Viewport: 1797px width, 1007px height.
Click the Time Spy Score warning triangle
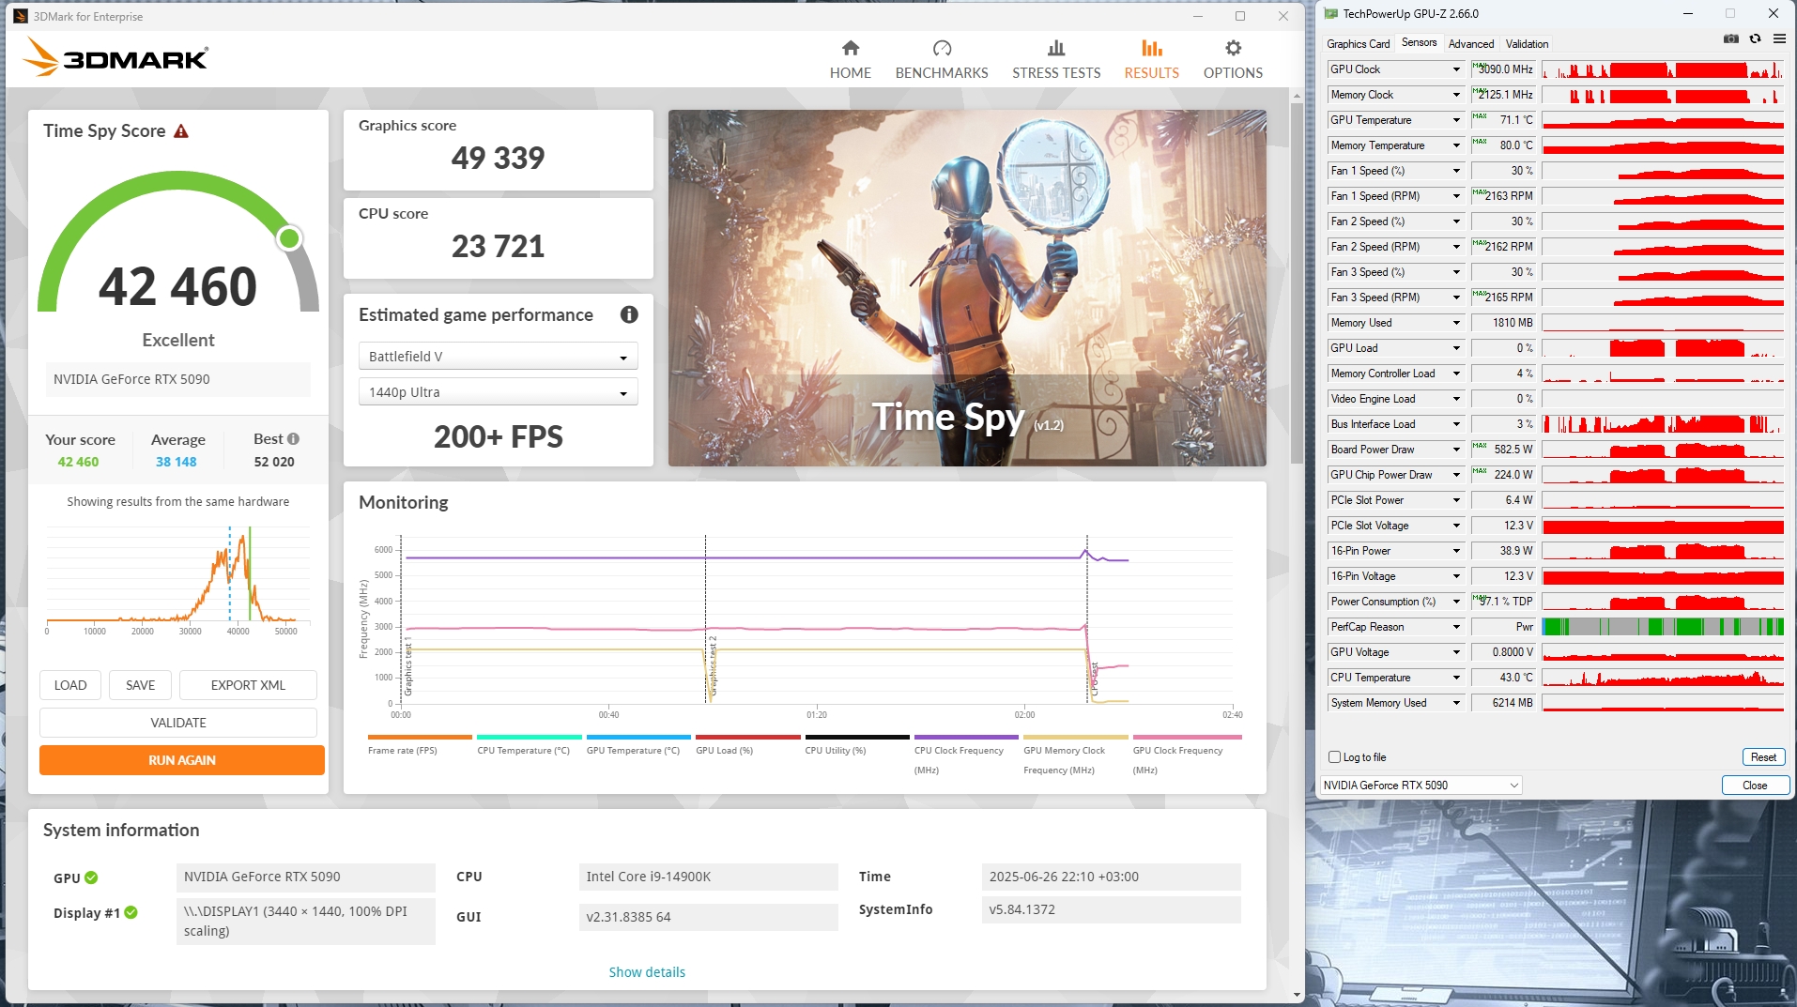181,131
